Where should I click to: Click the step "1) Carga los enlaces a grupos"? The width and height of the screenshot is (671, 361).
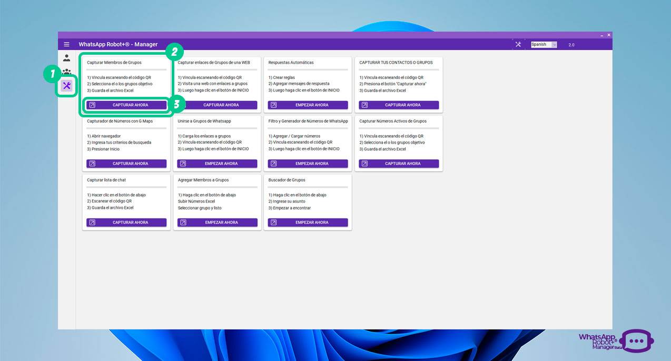pos(204,136)
